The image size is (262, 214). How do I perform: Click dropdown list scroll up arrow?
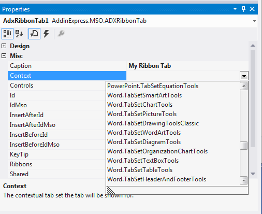pos(244,86)
